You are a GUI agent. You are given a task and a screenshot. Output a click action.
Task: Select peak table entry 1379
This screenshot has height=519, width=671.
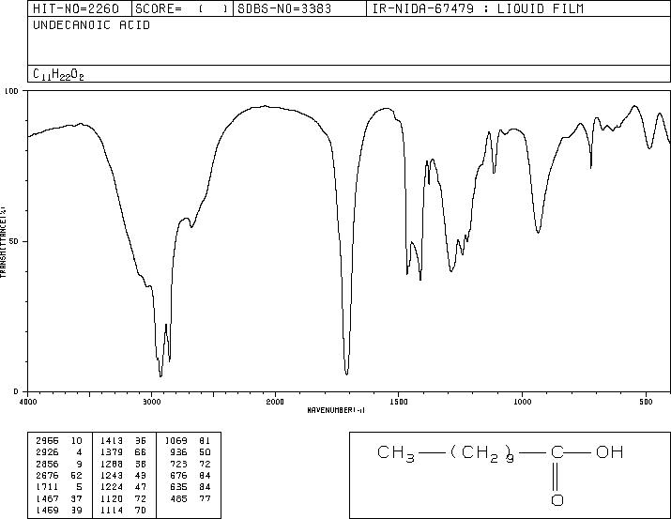[112, 452]
